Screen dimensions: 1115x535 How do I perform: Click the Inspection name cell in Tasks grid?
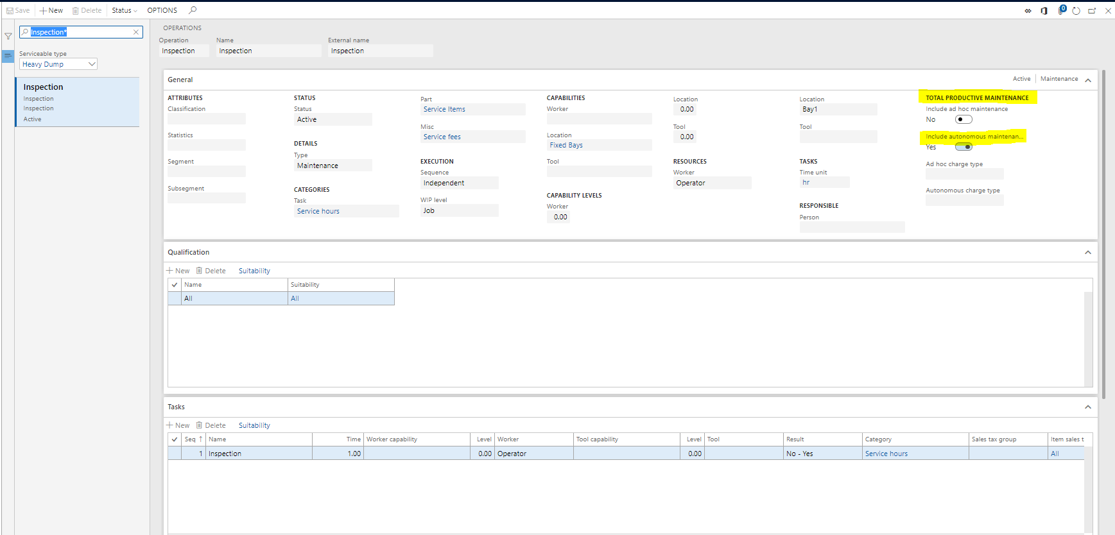259,454
